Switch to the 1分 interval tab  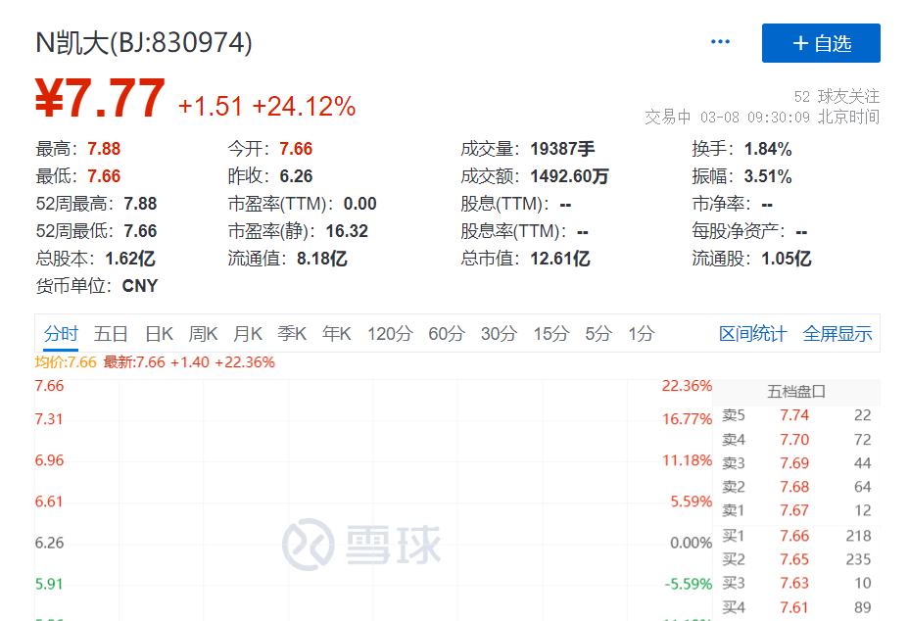(x=642, y=334)
